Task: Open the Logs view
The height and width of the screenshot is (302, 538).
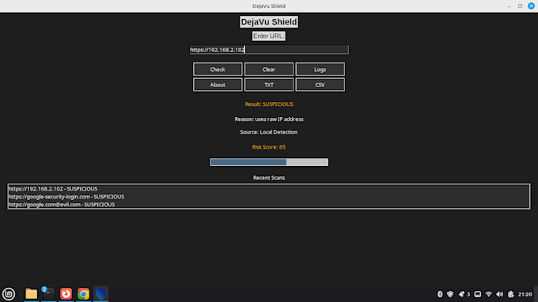Action: tap(320, 70)
